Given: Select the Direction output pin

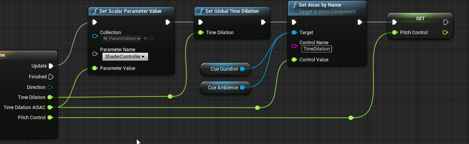Looking at the screenshot, I should (x=50, y=87).
